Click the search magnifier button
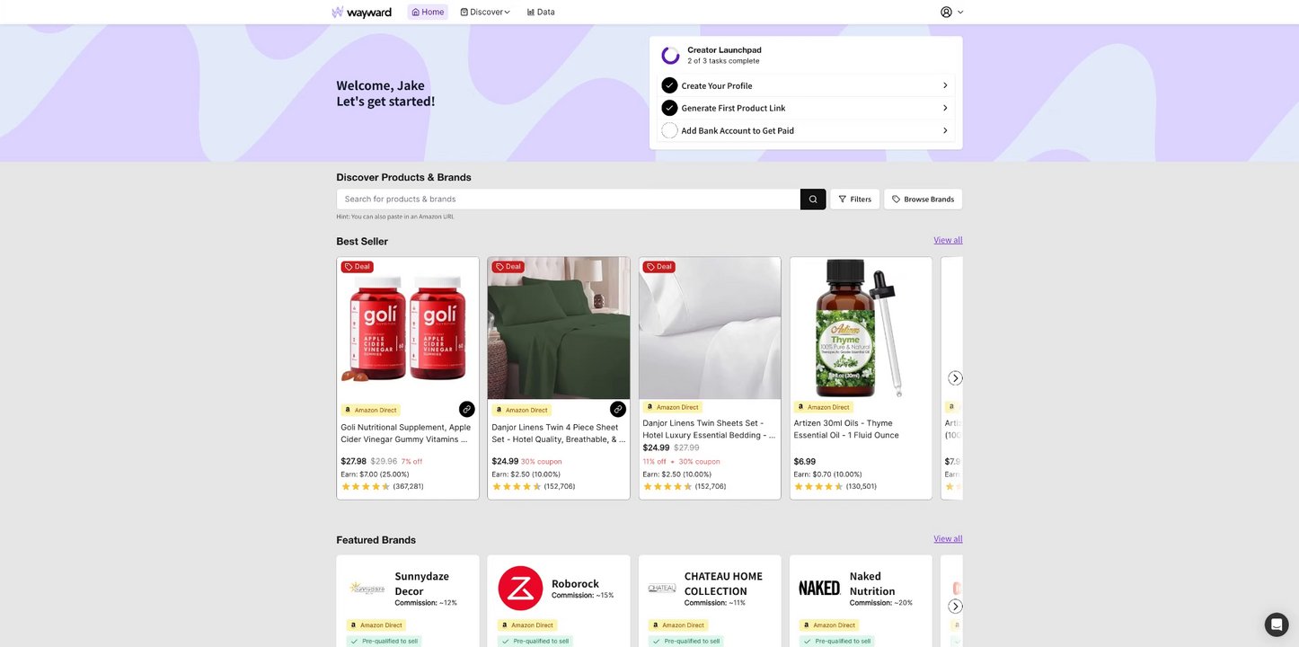Image resolution: width=1299 pixels, height=647 pixels. (813, 199)
